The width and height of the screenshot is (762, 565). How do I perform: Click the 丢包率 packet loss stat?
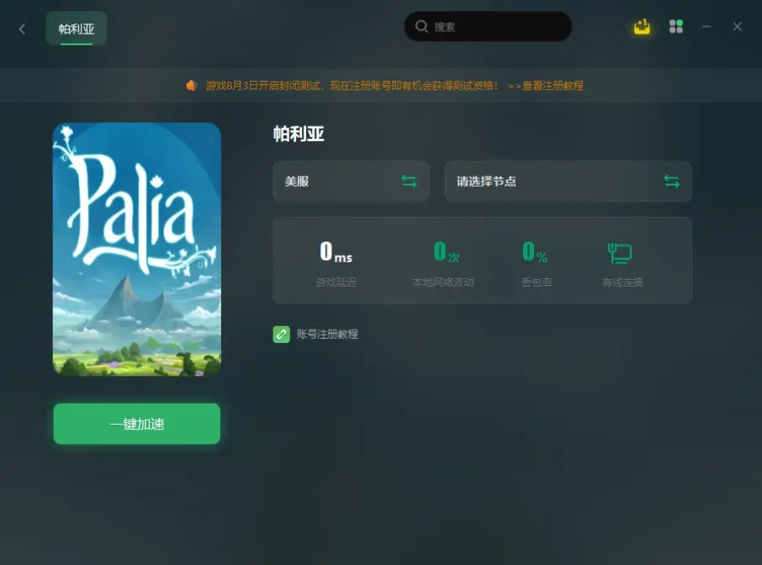536,264
